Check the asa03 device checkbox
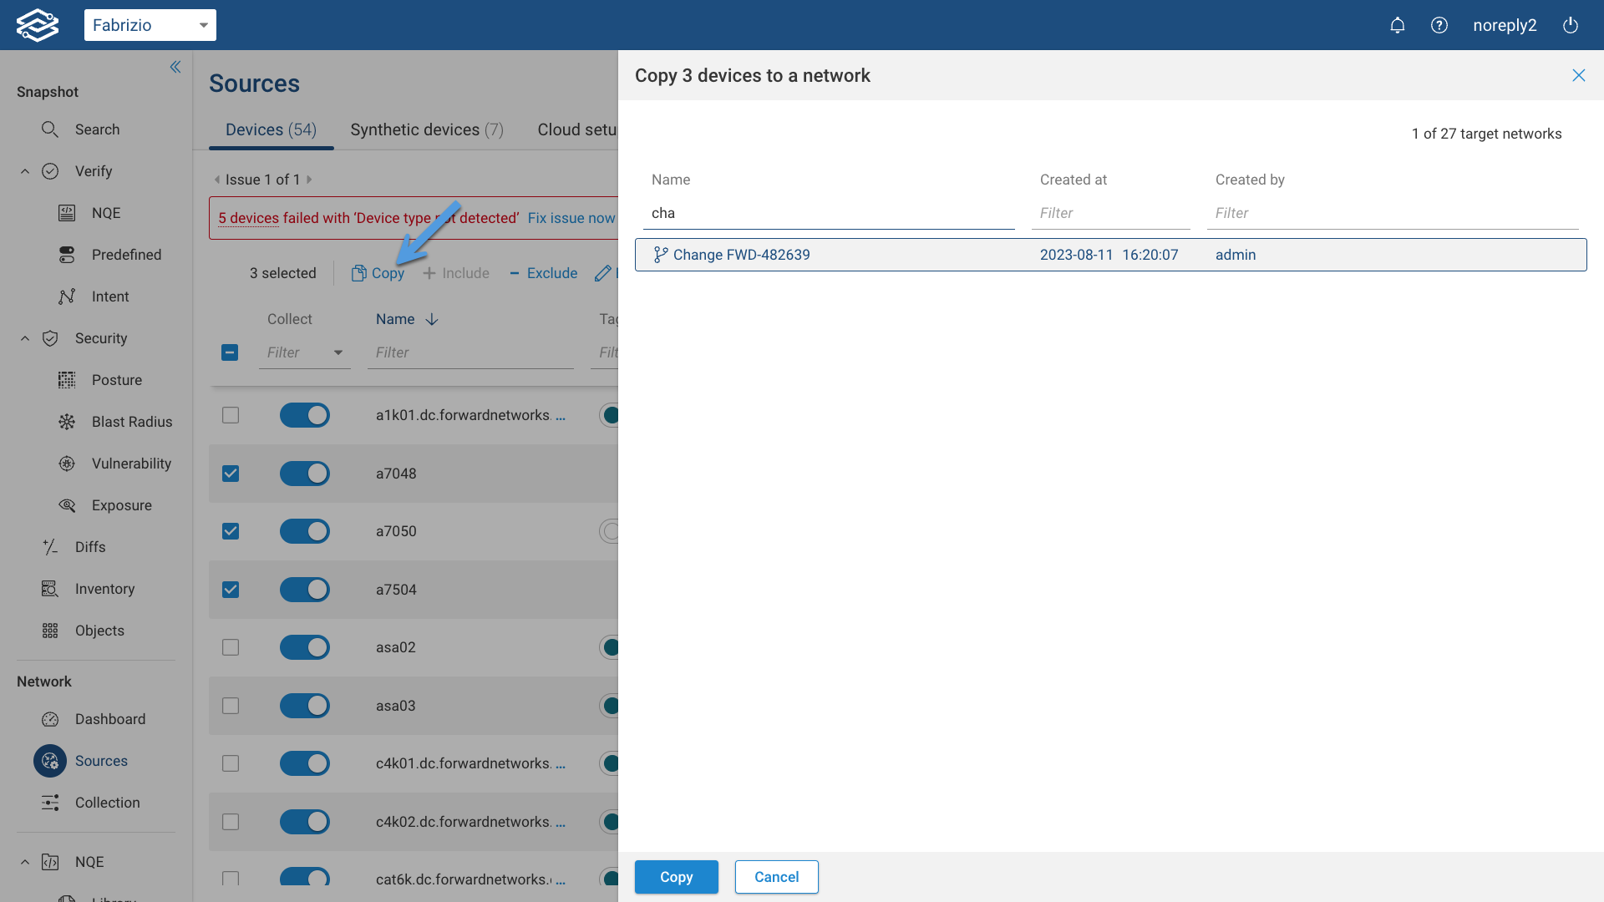Image resolution: width=1604 pixels, height=902 pixels. point(231,706)
